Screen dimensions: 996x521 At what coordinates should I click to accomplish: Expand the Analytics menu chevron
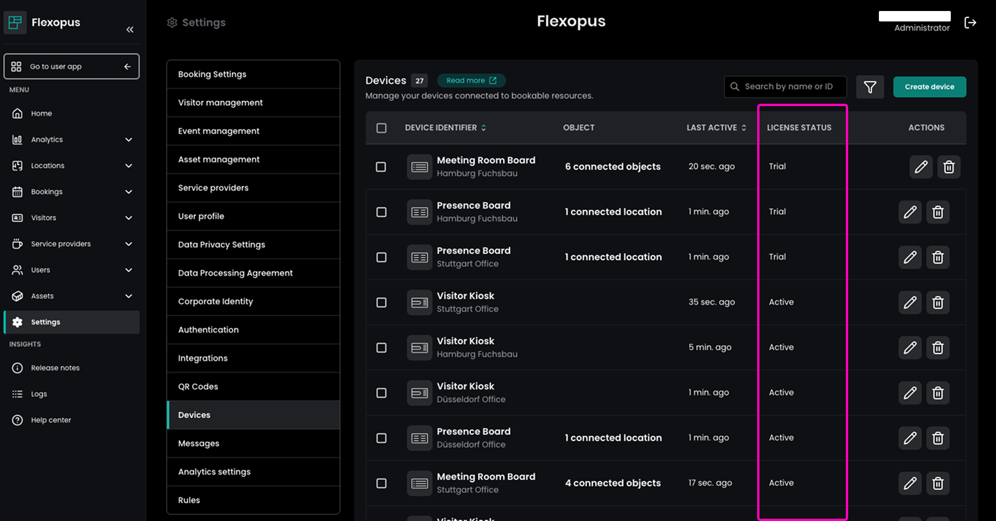coord(129,140)
